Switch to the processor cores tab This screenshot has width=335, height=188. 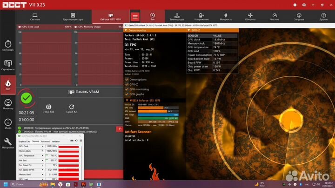coord(73,17)
